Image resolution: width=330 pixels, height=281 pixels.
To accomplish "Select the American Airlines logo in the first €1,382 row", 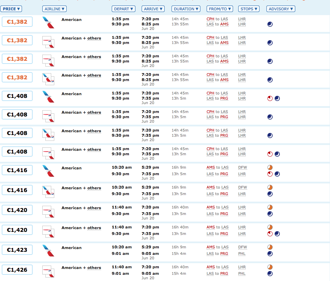I will click(x=48, y=22).
